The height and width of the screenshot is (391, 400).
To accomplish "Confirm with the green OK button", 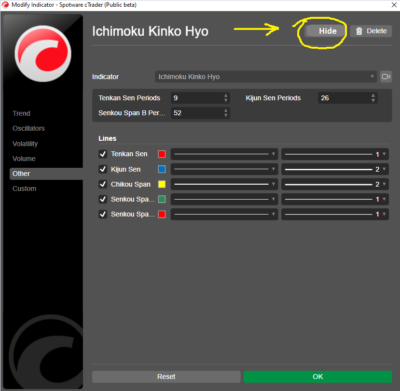I will tap(318, 377).
